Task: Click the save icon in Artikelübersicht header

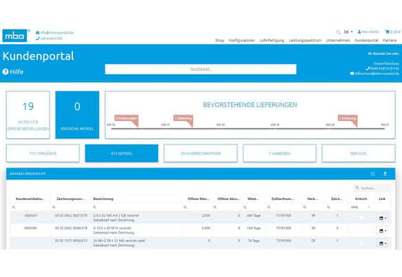Action: point(373,174)
